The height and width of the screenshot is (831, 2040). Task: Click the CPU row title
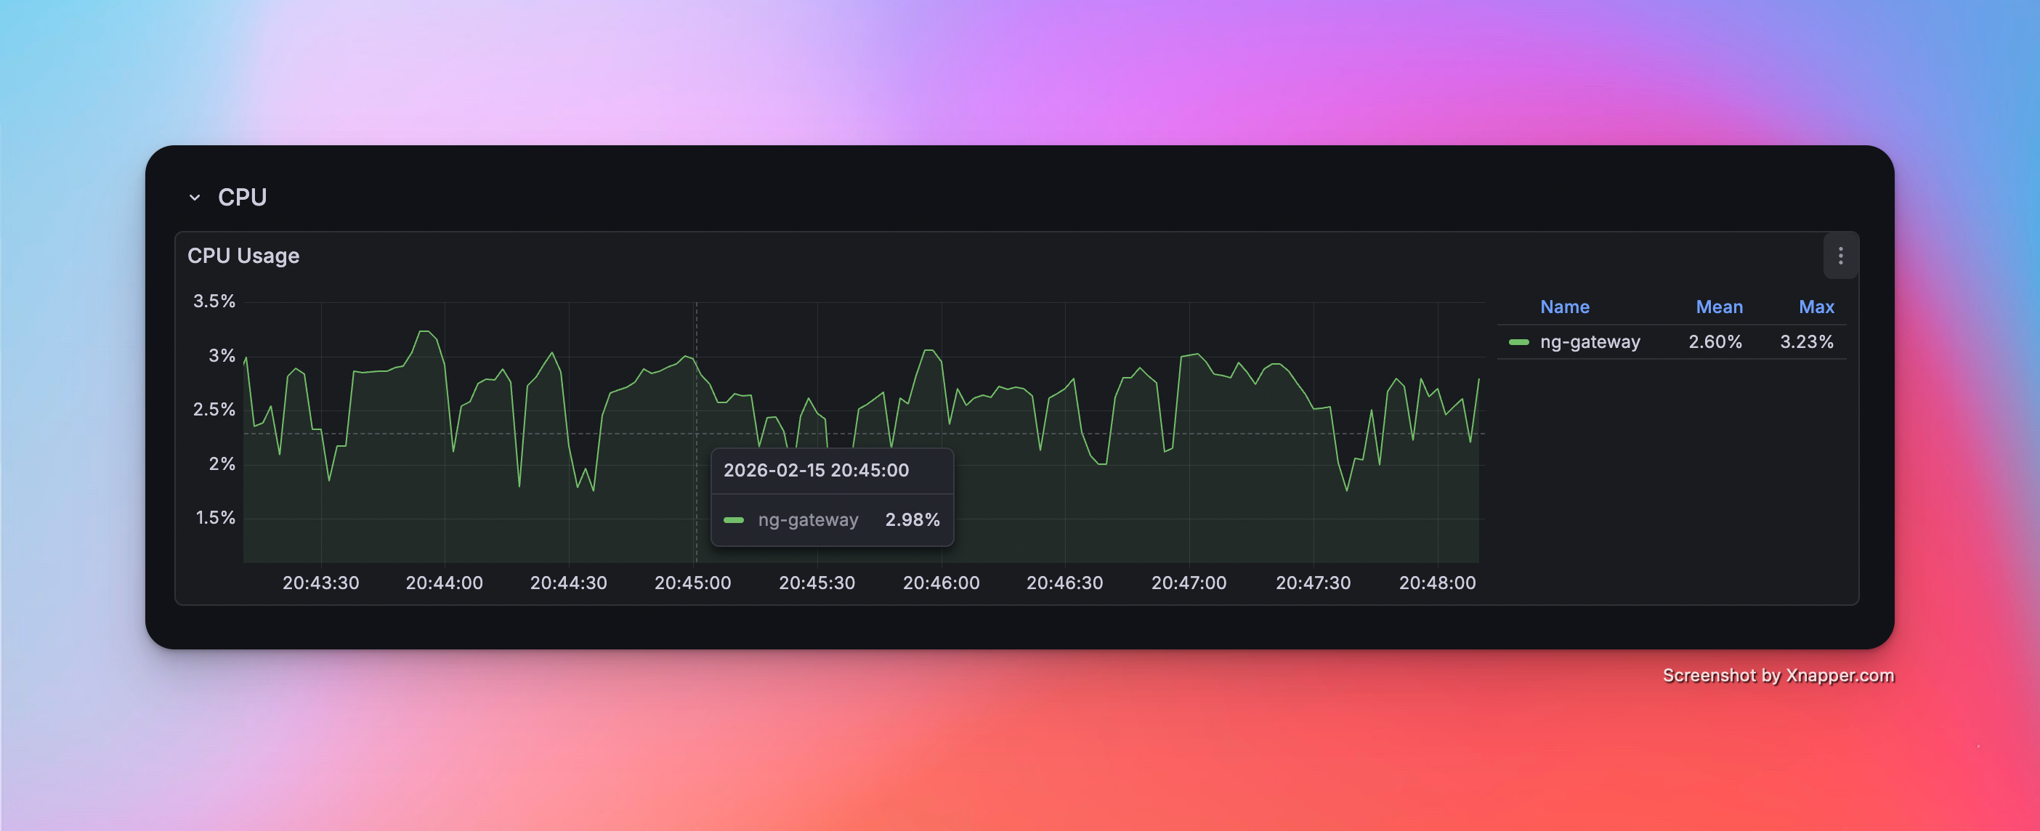coord(243,198)
